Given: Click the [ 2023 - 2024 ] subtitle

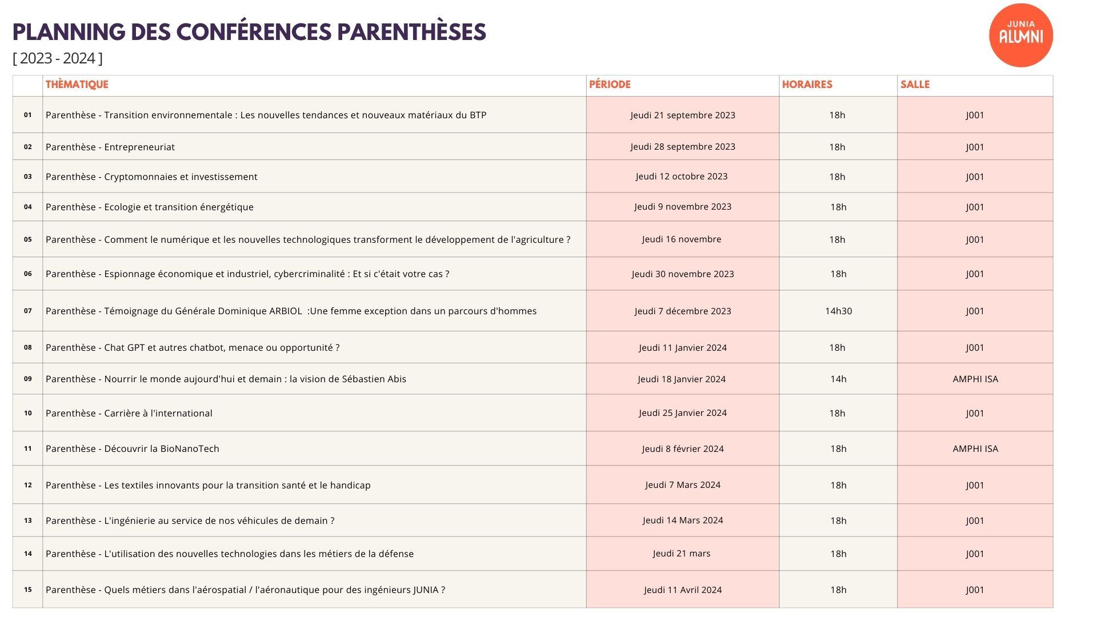Looking at the screenshot, I should (x=58, y=58).
